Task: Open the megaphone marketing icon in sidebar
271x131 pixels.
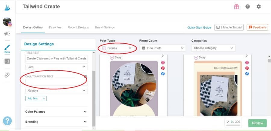Action: (x=7, y=34)
